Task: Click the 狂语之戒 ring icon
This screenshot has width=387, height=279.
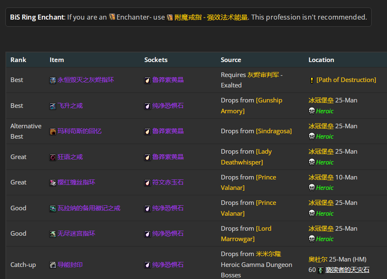Action: pyautogui.click(x=53, y=157)
